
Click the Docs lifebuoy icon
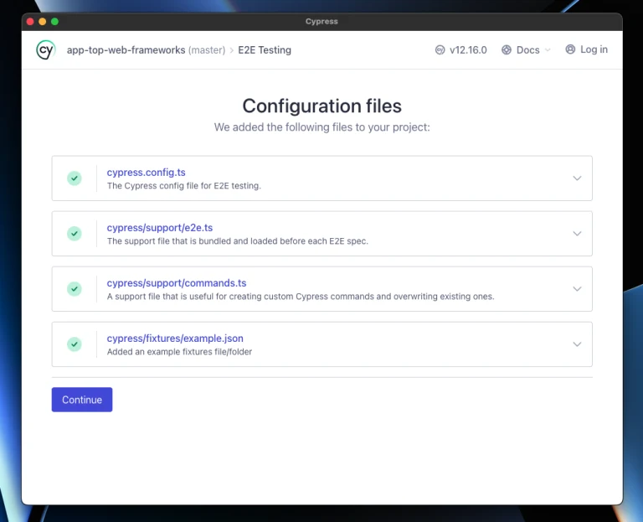click(x=507, y=50)
